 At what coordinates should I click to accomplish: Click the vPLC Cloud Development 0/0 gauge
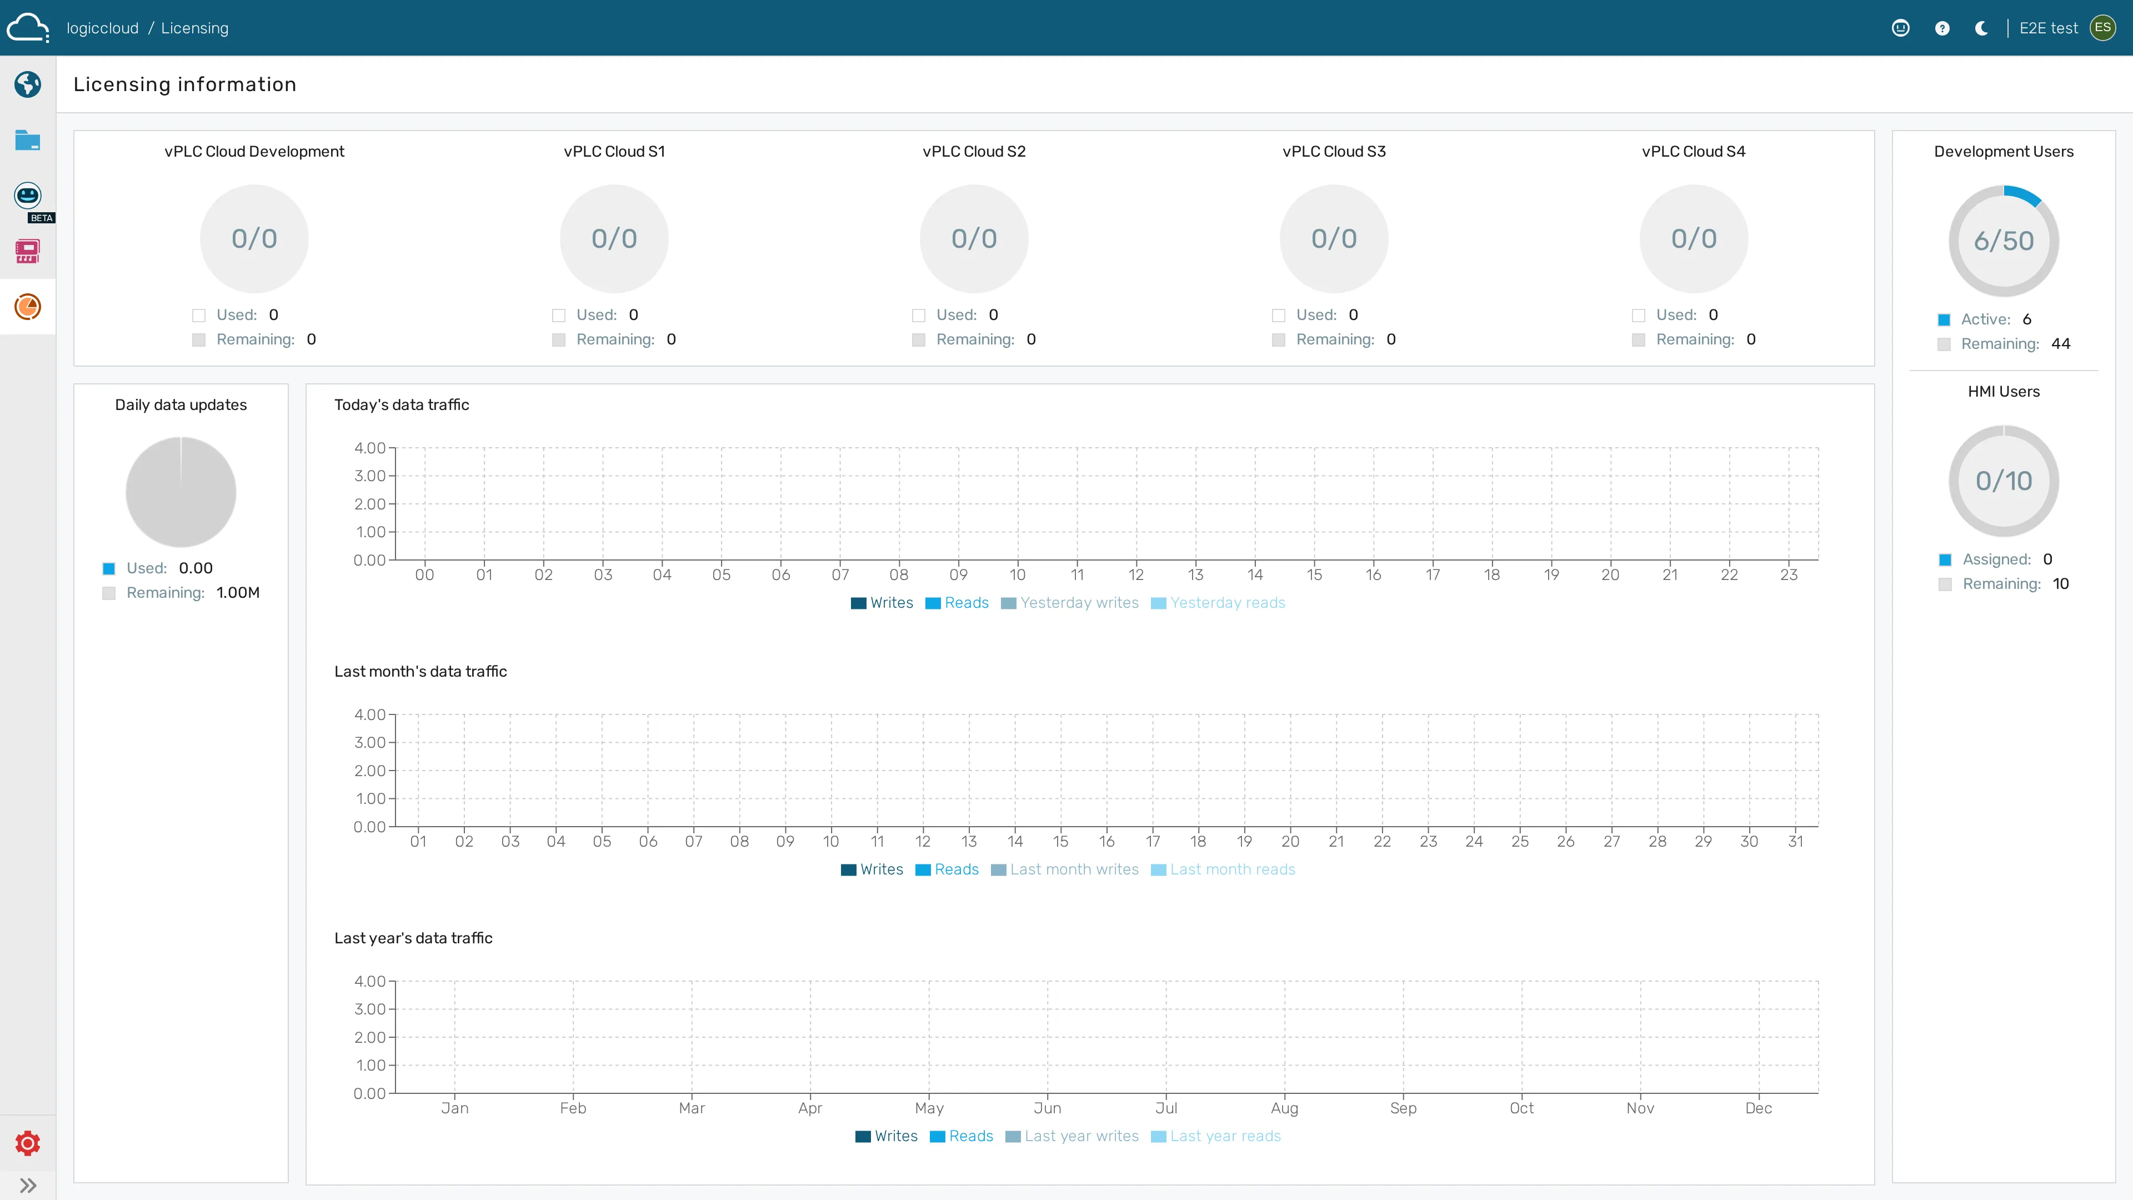click(x=254, y=238)
